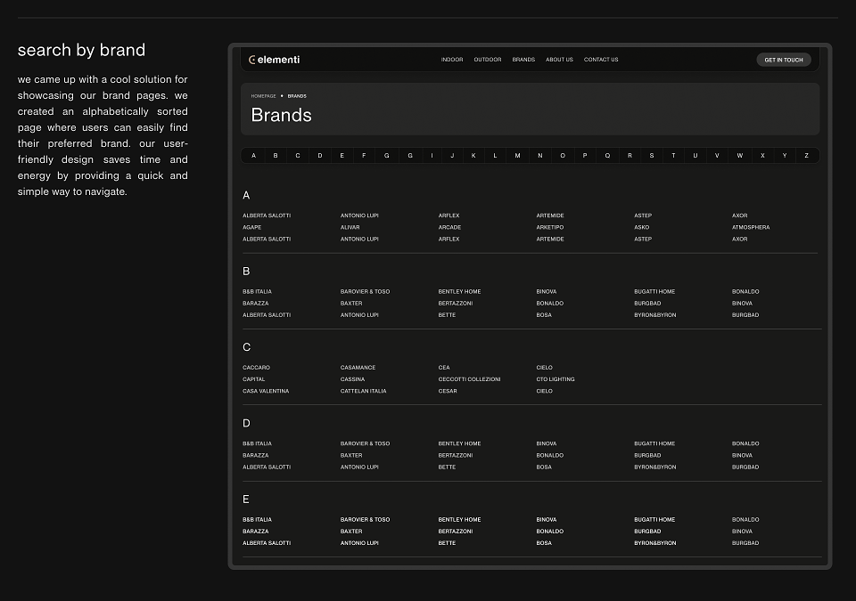Viewport: 856px width, 601px height.
Task: Filter brands by letter P
Action: [585, 156]
